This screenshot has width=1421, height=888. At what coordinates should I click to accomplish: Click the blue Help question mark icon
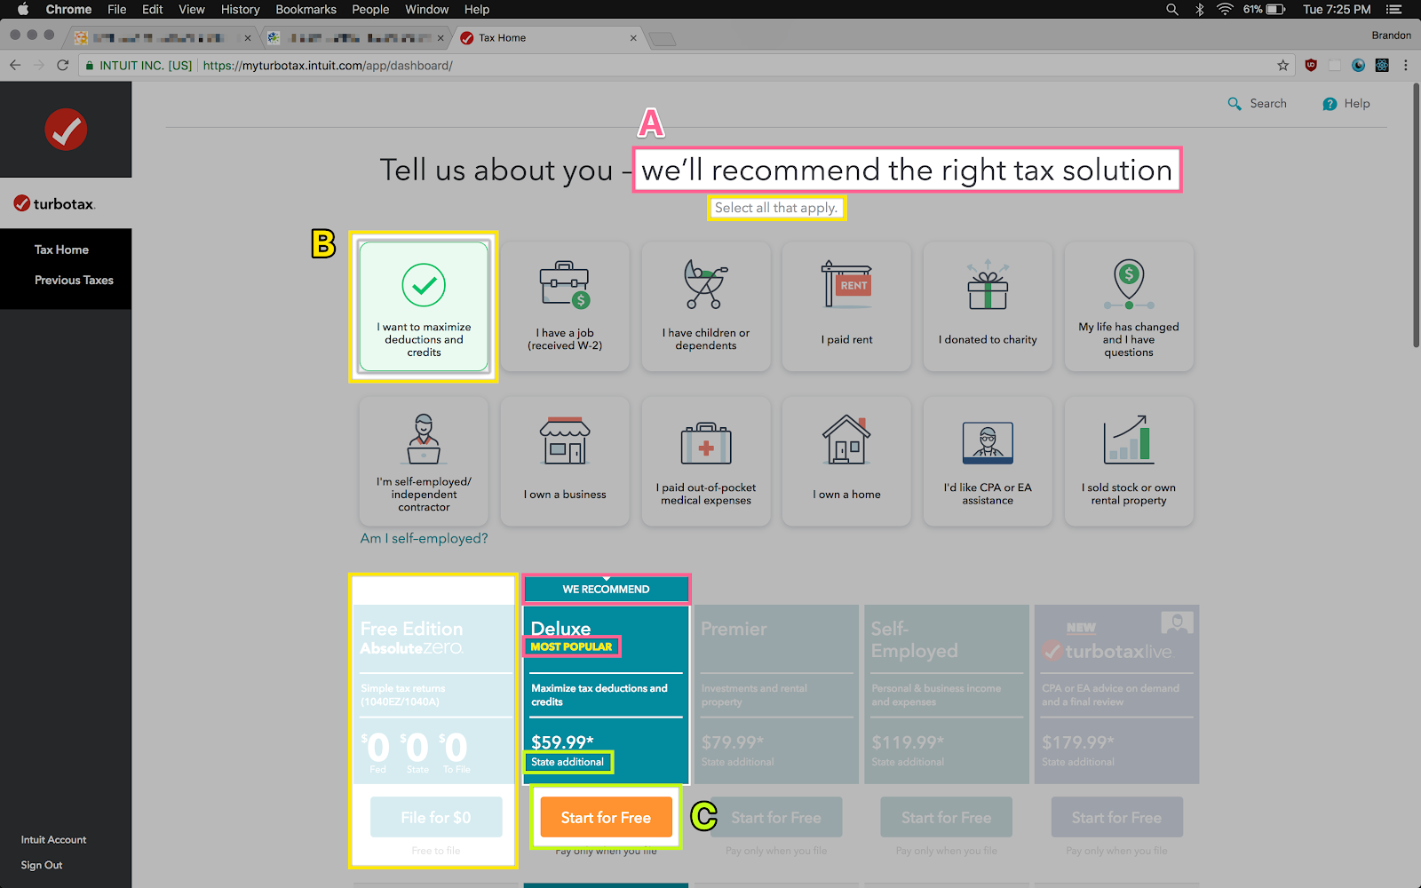[x=1330, y=104]
